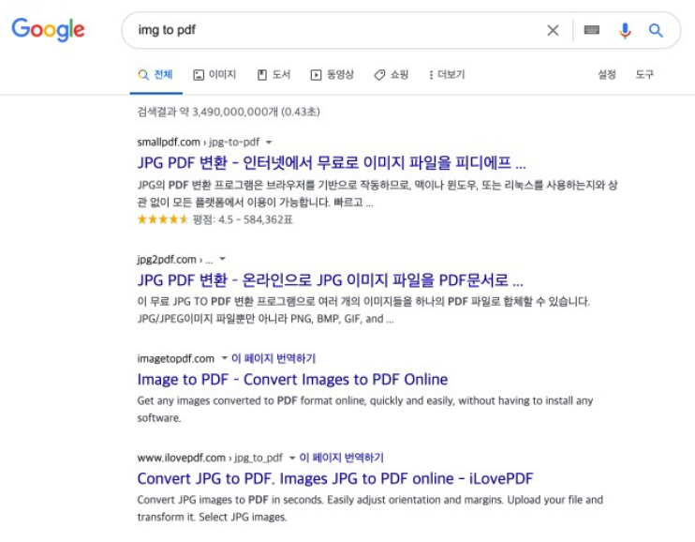Open Image to PDF - Convert Images result
This screenshot has height=542, width=695.
292,380
